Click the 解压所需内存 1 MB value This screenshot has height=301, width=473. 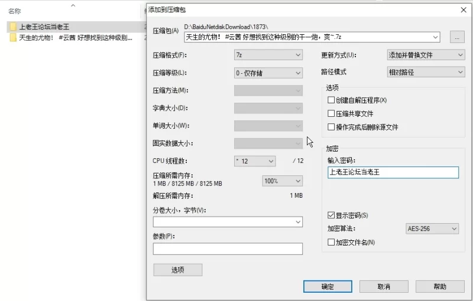(x=296, y=196)
